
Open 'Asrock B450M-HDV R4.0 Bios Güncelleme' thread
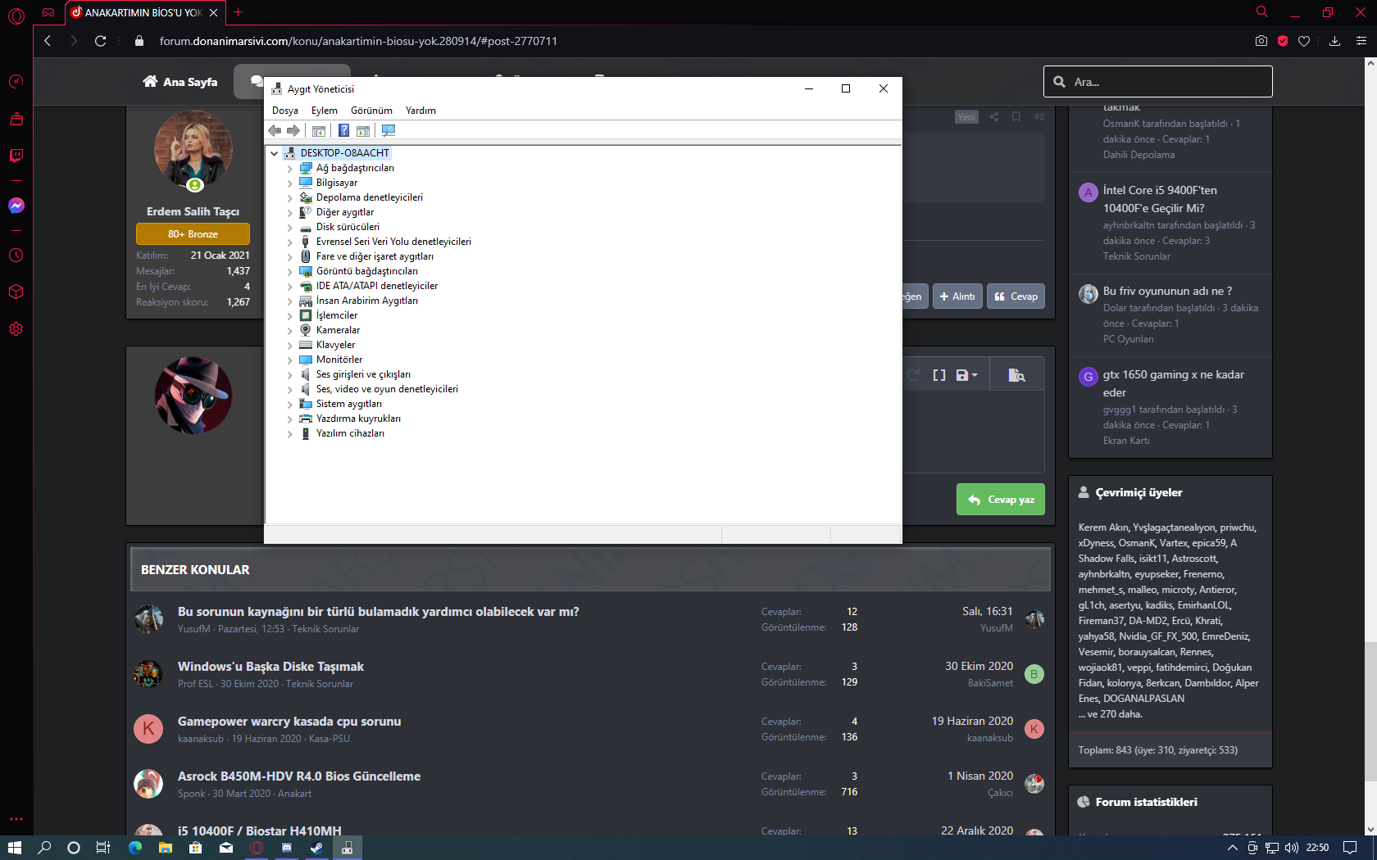tap(299, 776)
